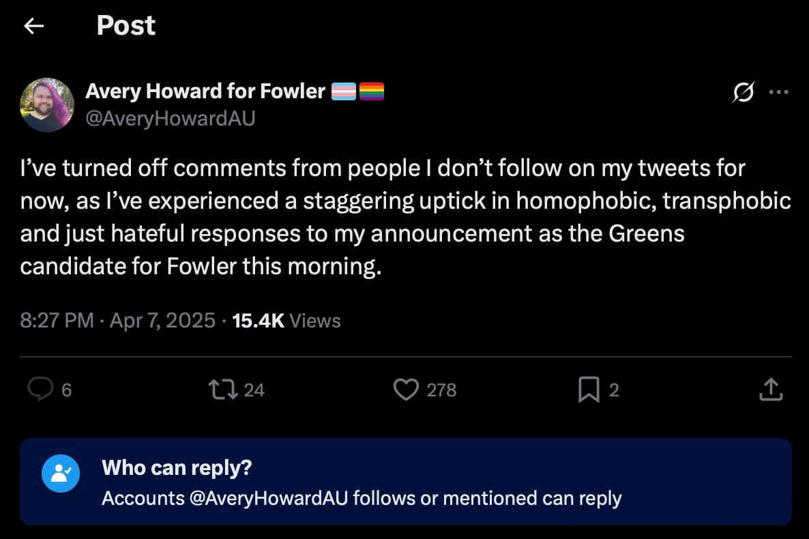The image size is (809, 539).
Task: Click the reply speech bubble icon
Action: (x=40, y=389)
